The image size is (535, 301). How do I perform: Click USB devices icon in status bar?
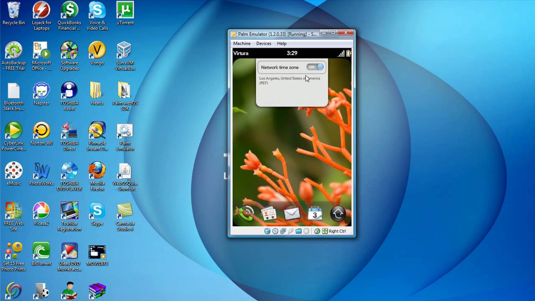(x=291, y=231)
